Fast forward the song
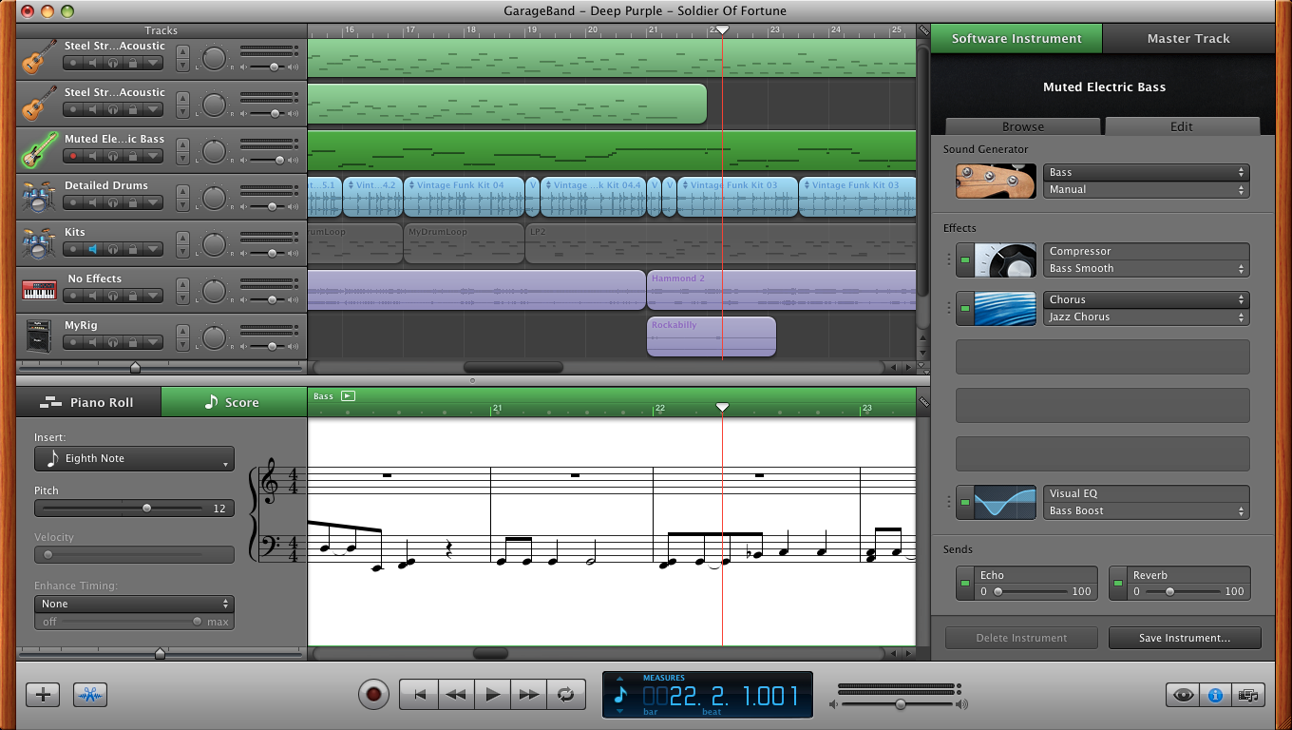1292x730 pixels. pyautogui.click(x=529, y=695)
